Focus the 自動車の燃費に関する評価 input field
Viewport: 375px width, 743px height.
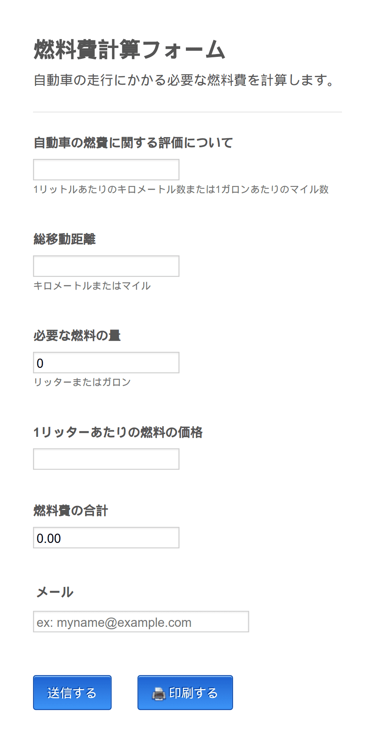pos(106,169)
